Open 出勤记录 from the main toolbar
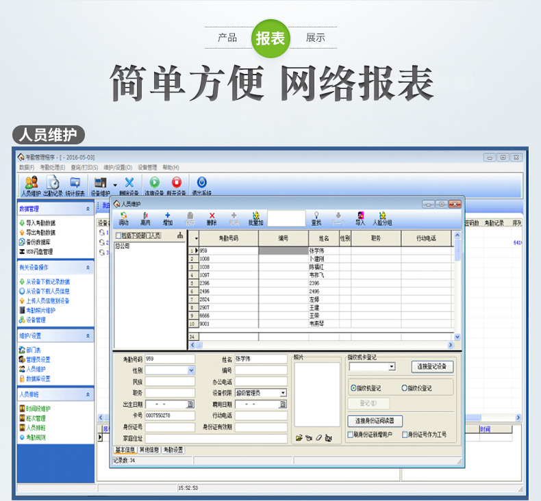The width and height of the screenshot is (541, 501). [53, 183]
